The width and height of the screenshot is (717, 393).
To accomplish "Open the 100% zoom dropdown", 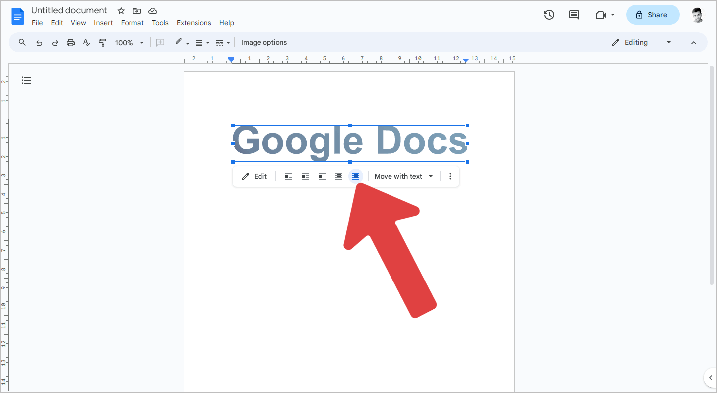I will click(130, 43).
